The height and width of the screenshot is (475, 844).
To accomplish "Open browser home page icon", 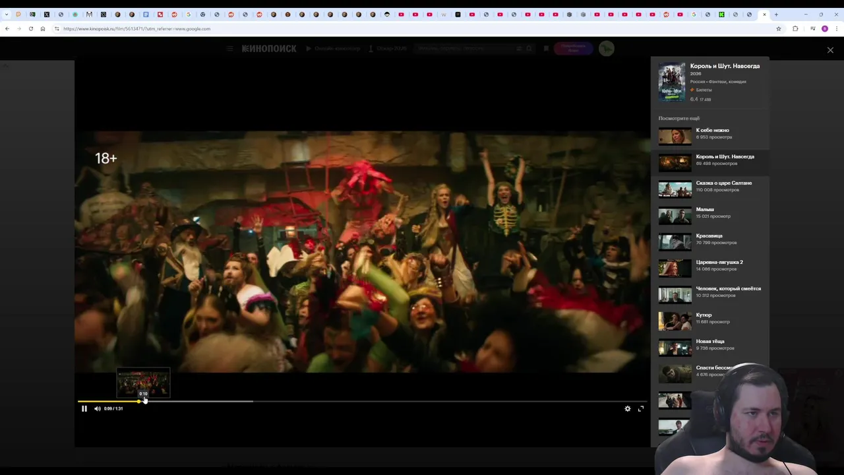I will pos(43,28).
